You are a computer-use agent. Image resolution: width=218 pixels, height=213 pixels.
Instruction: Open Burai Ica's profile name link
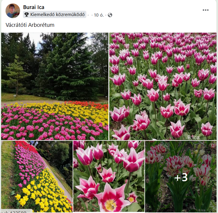(34, 7)
